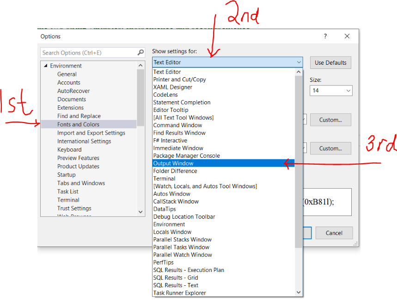The height and width of the screenshot is (308, 397).
Task: Open the Extensions options page
Action: point(70,108)
